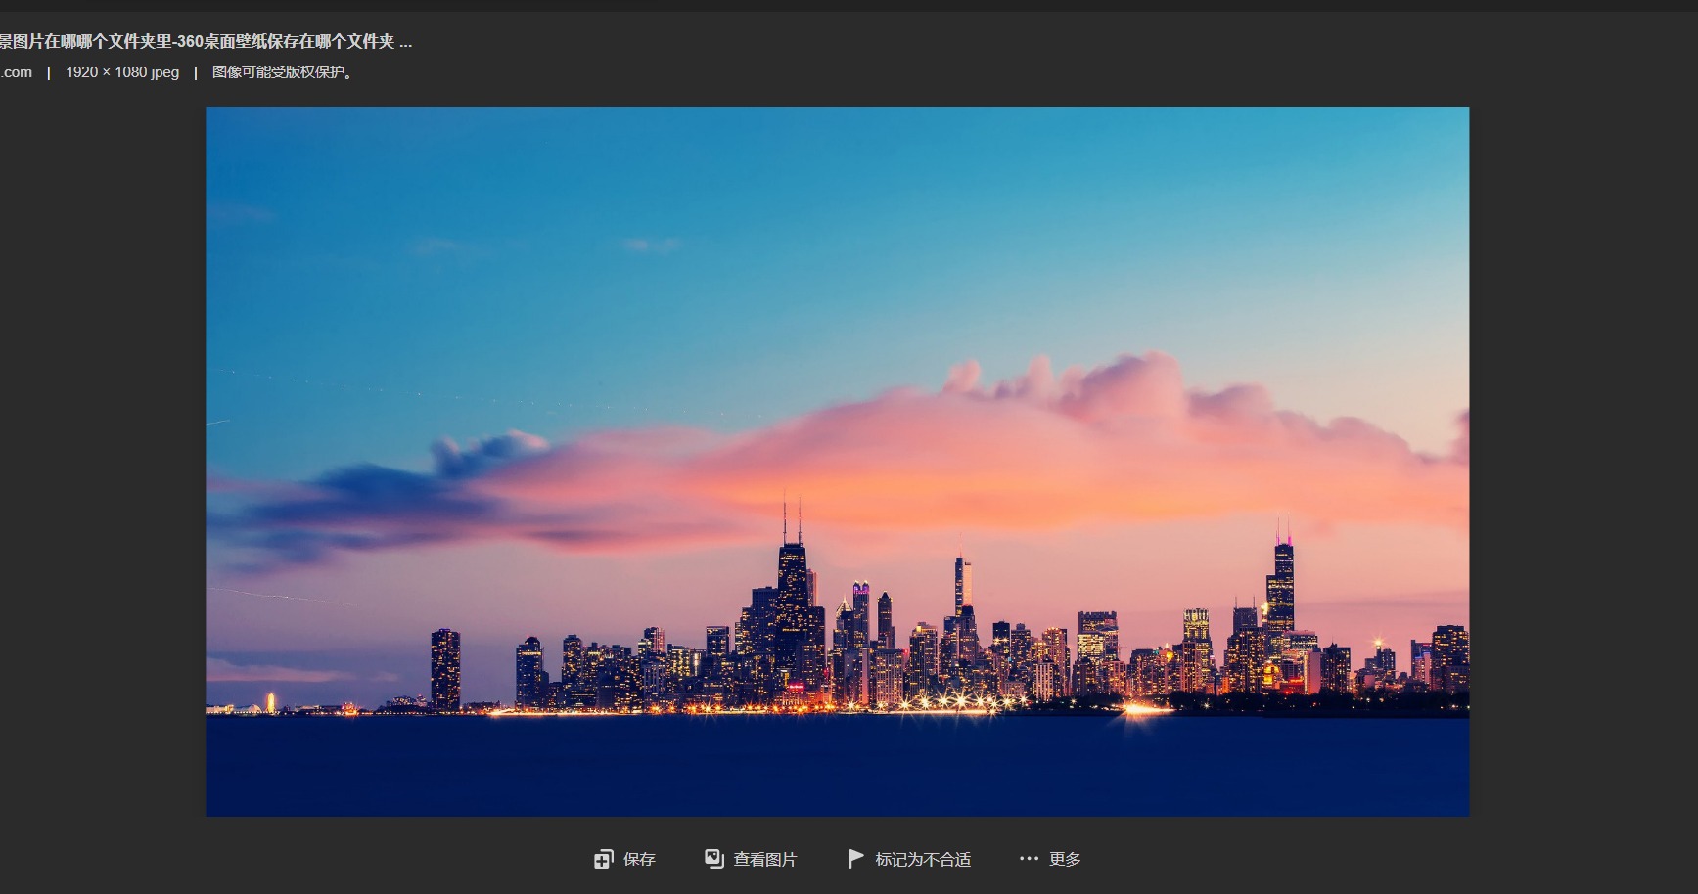Click the 更多 label text
The height and width of the screenshot is (894, 1698).
point(1065,859)
